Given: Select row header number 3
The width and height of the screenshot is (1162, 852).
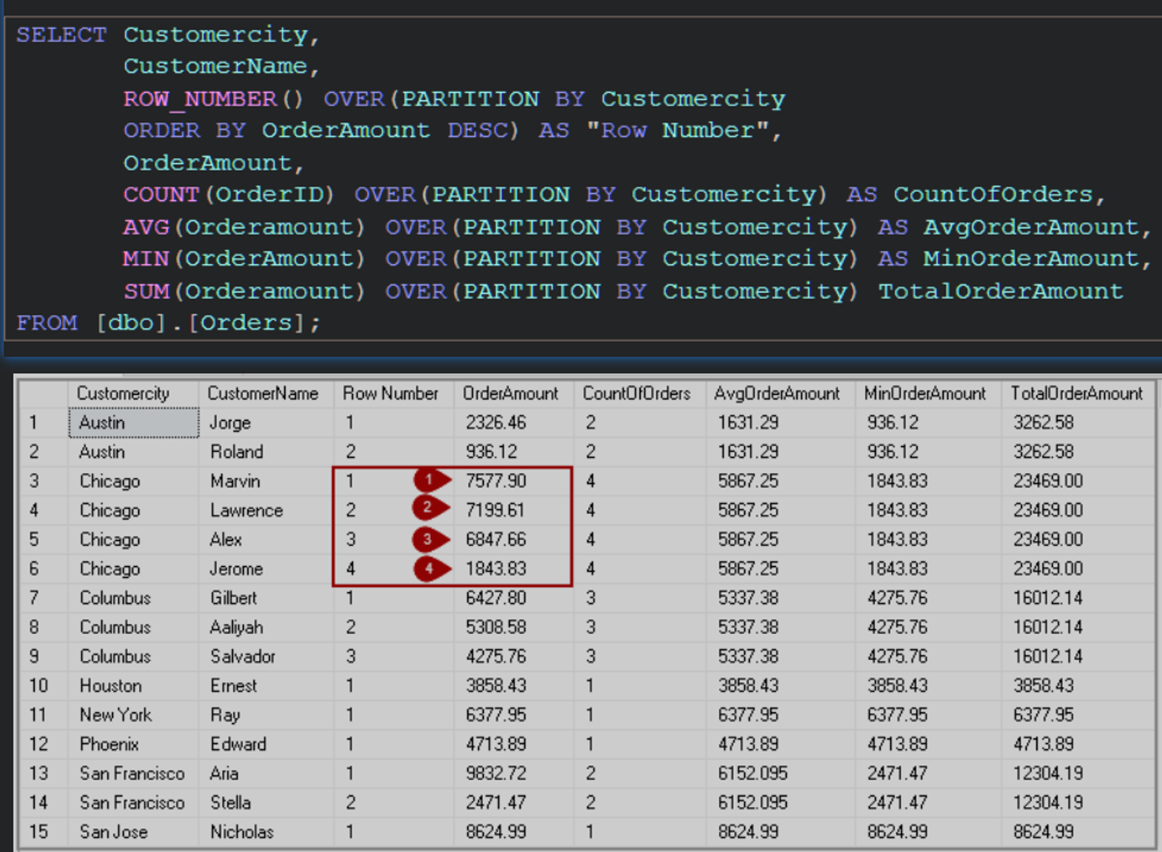Looking at the screenshot, I should click(44, 481).
